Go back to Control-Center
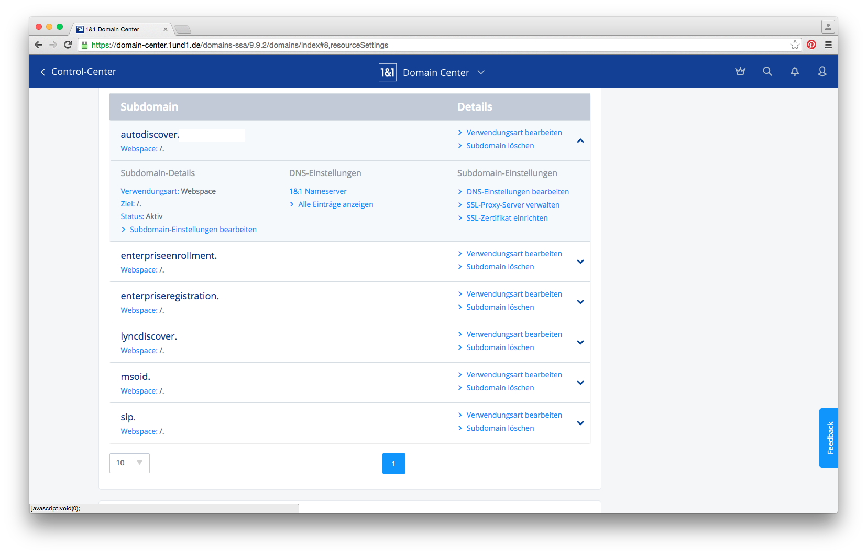Image resolution: width=867 pixels, height=555 pixels. [x=79, y=72]
